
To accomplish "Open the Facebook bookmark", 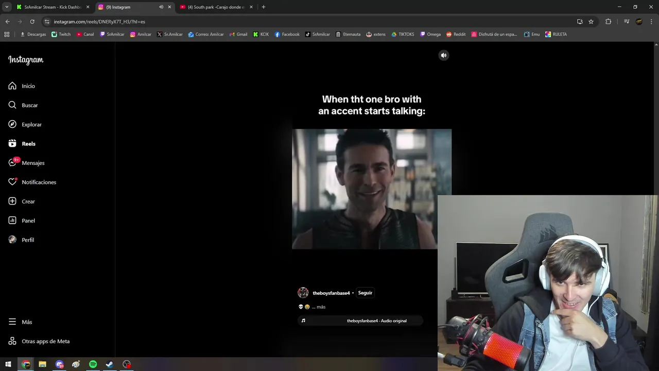I will [287, 35].
